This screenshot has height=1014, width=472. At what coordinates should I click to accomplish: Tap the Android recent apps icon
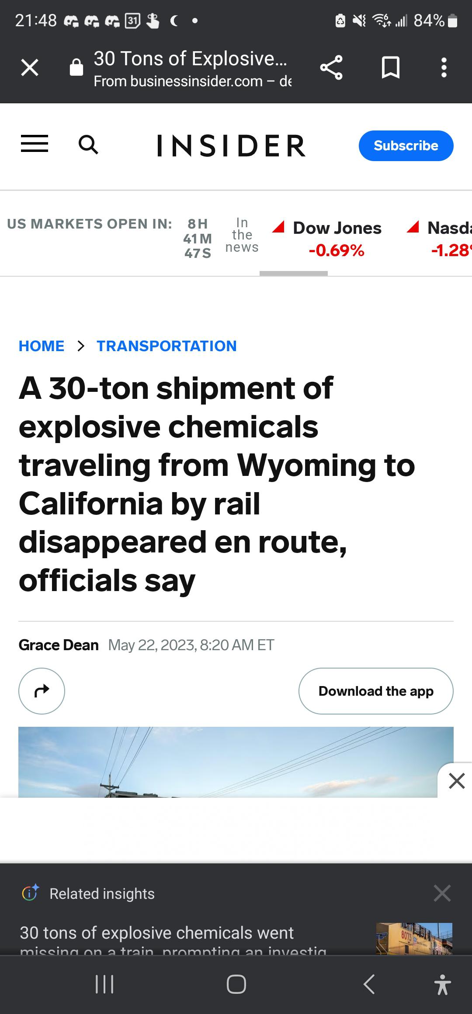tap(104, 985)
